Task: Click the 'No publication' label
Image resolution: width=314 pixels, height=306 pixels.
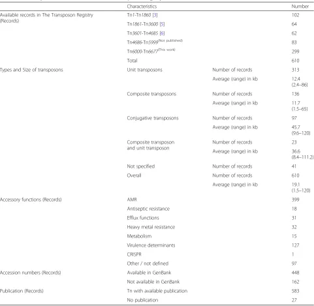Action: [142, 300]
